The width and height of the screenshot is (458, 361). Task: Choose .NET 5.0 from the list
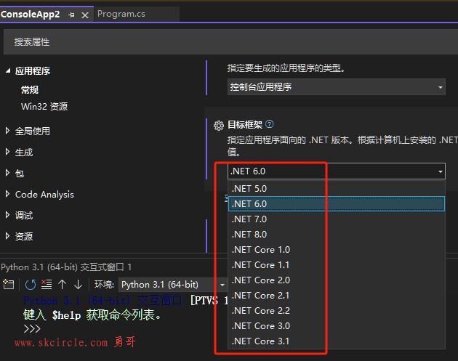(336, 189)
